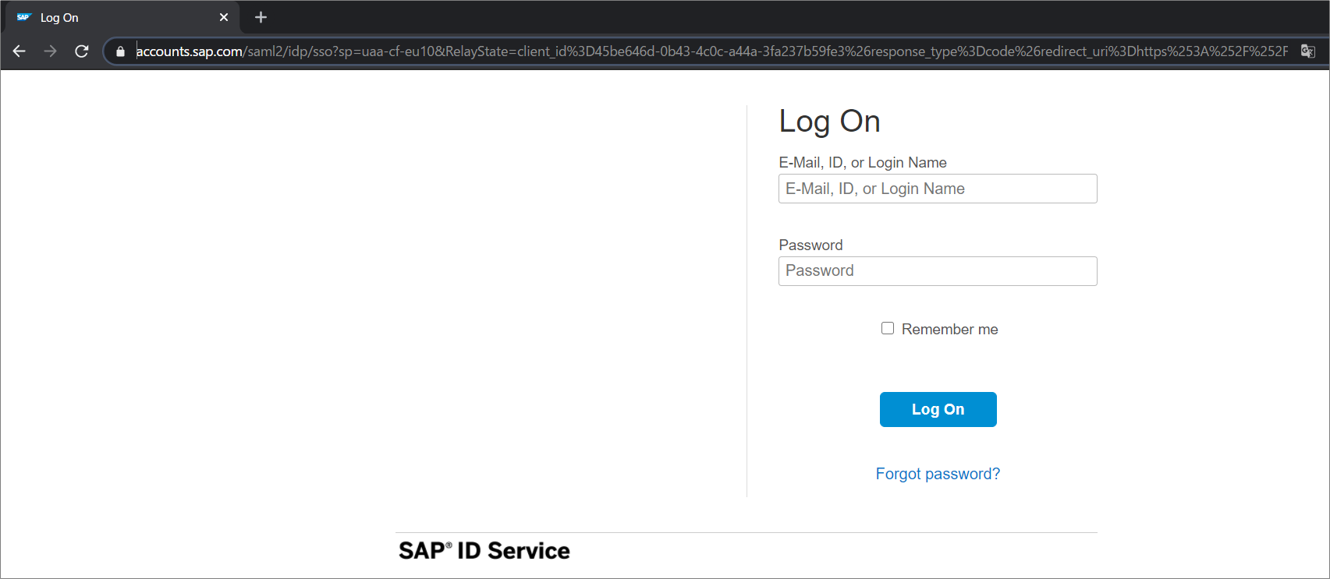Click the label above the login name field

[x=862, y=163]
